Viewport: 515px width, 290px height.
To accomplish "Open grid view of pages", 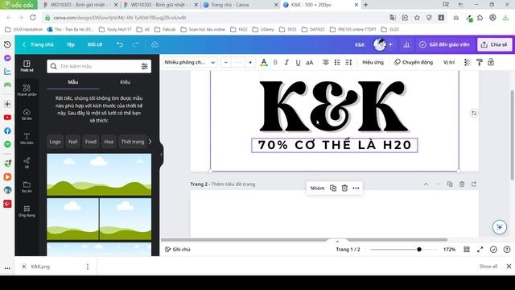I will 467,250.
